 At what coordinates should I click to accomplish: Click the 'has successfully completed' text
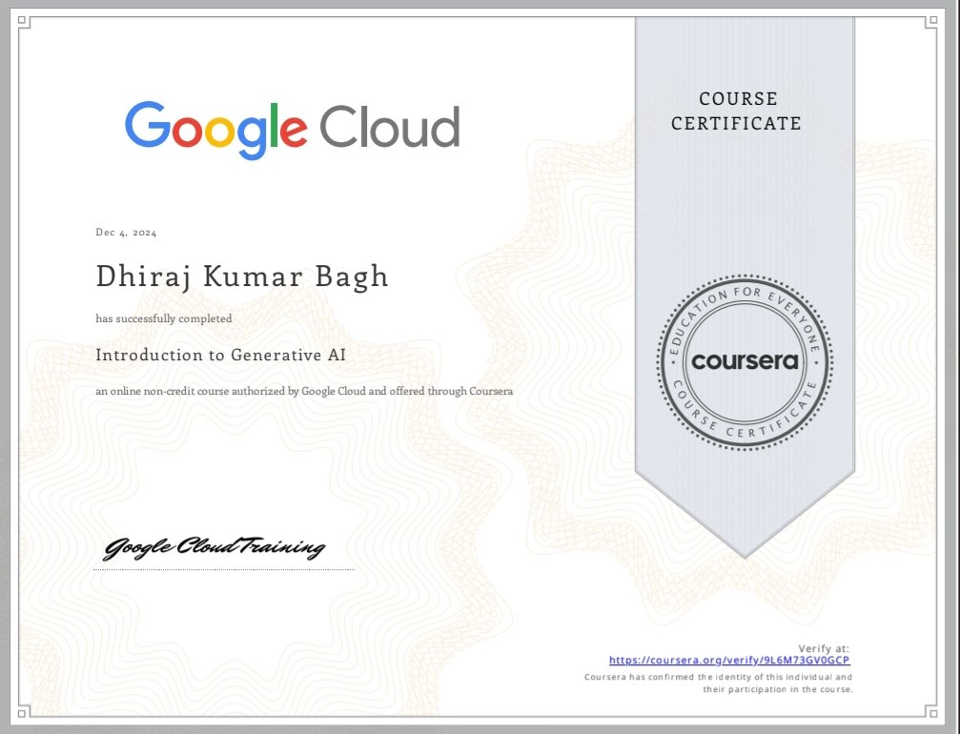163,318
